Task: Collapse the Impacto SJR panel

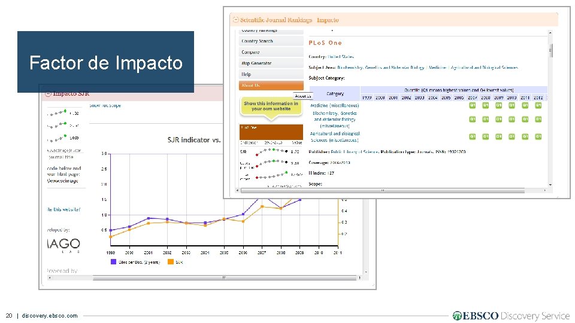Action: (x=48, y=94)
